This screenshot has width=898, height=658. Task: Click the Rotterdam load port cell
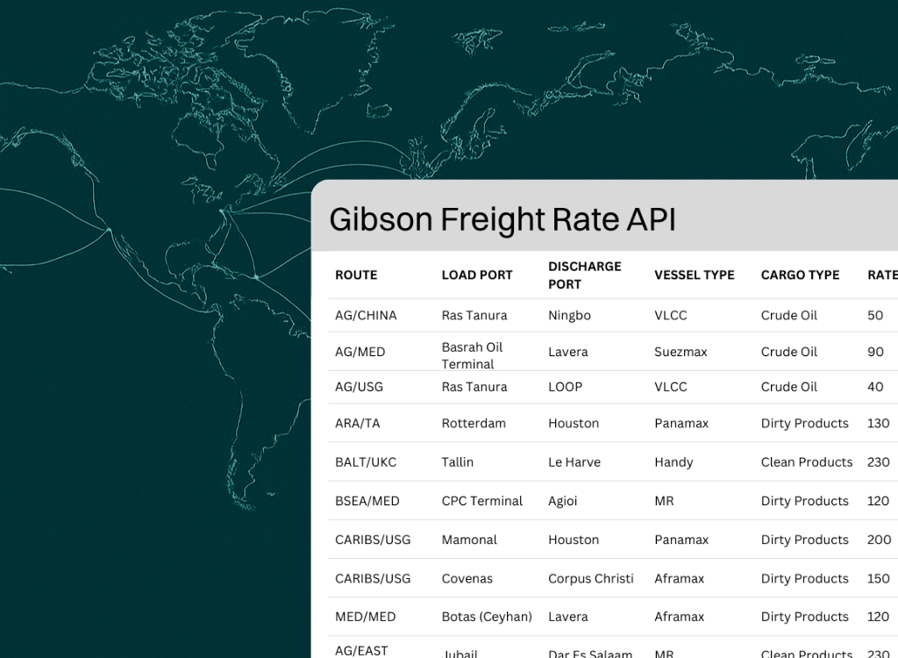tap(474, 423)
